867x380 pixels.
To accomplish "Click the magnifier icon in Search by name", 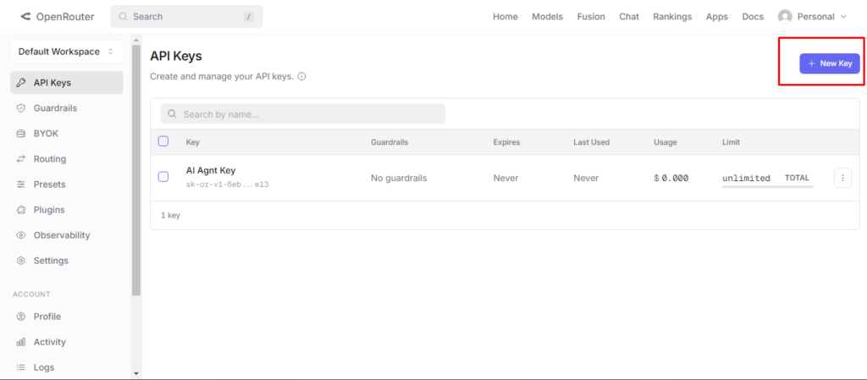I will tap(173, 113).
